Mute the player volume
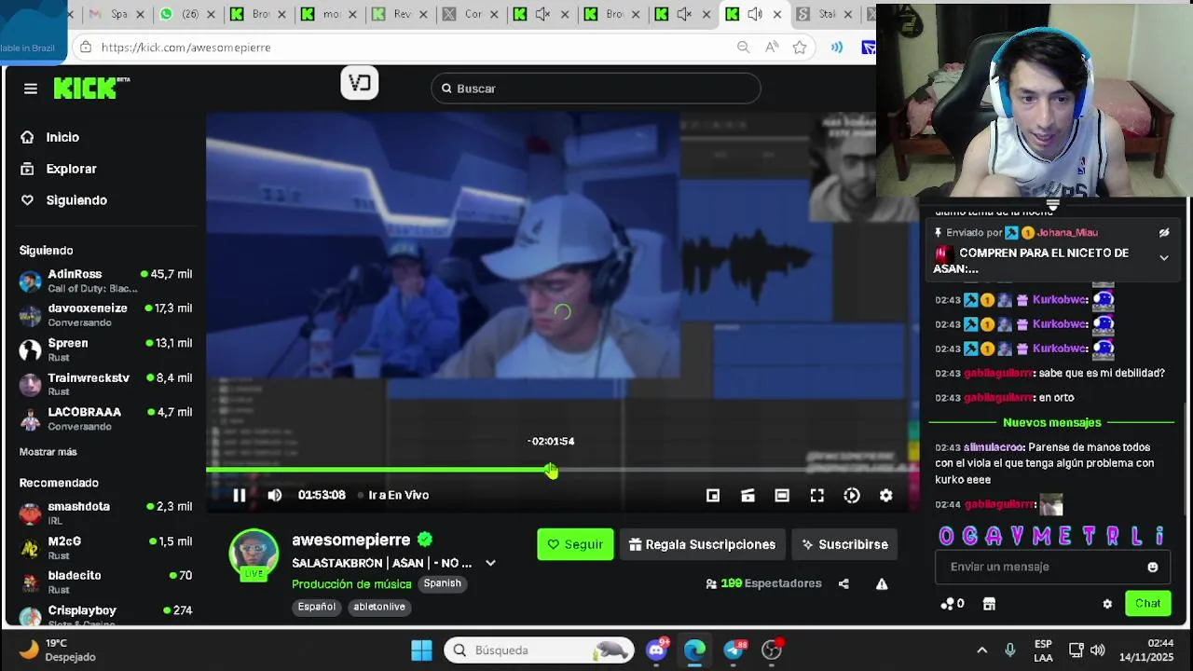This screenshot has height=671, width=1193. tap(274, 496)
